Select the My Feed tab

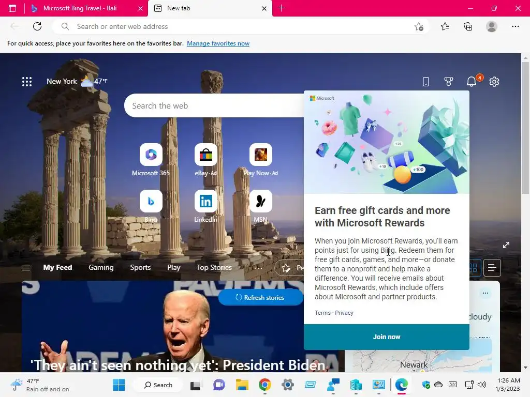(57, 267)
